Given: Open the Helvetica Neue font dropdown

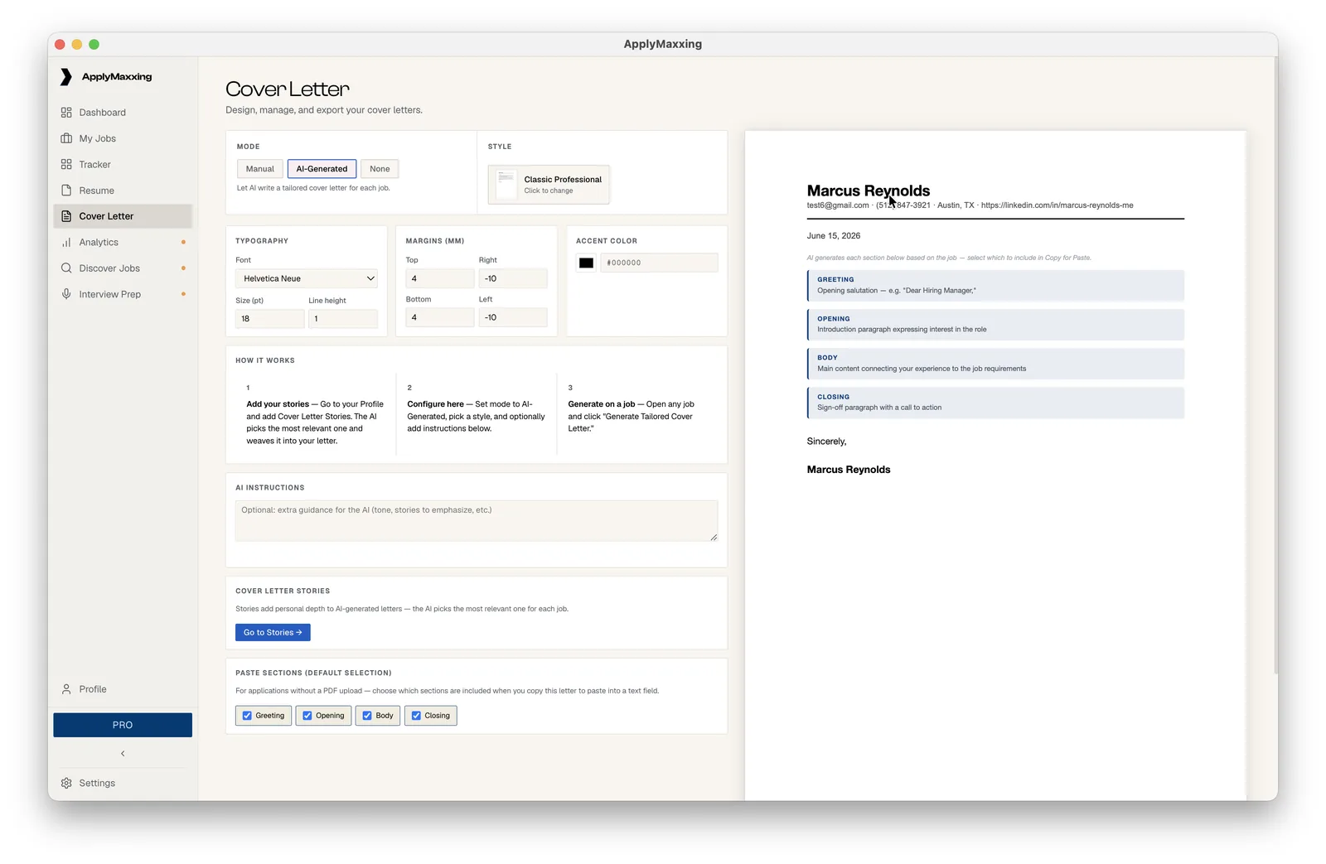Looking at the screenshot, I should click(307, 279).
